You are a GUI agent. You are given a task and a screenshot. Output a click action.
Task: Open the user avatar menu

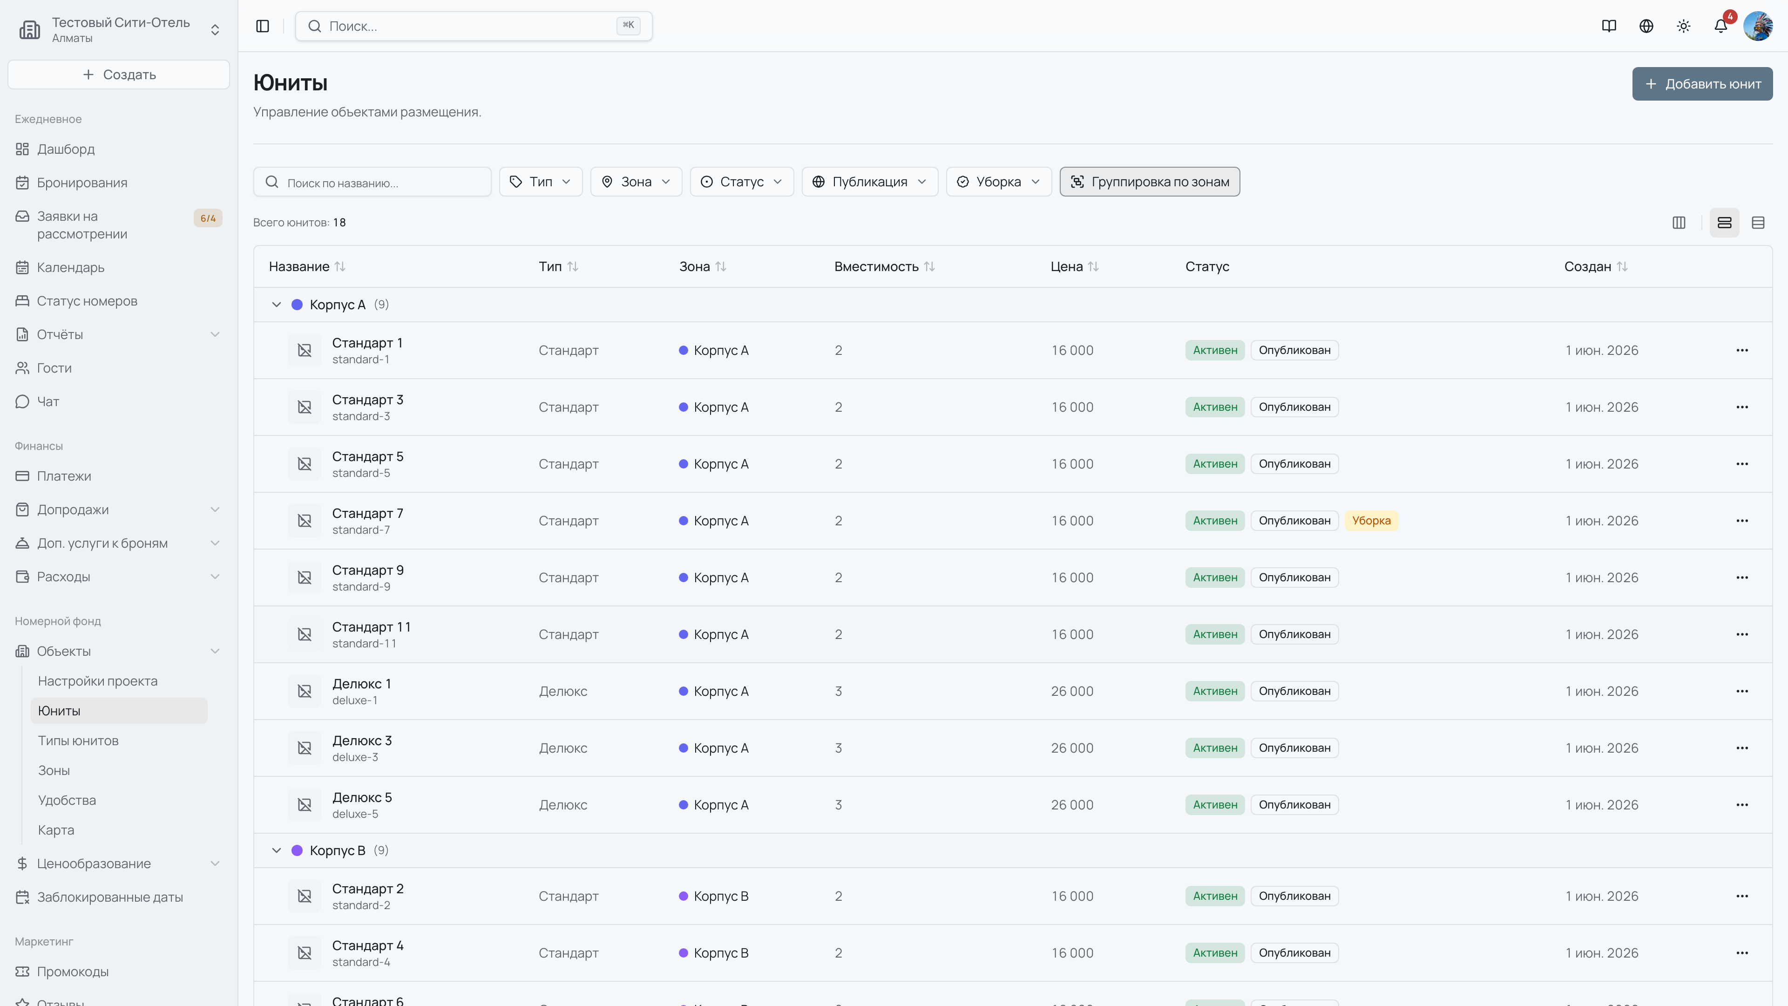click(1758, 26)
